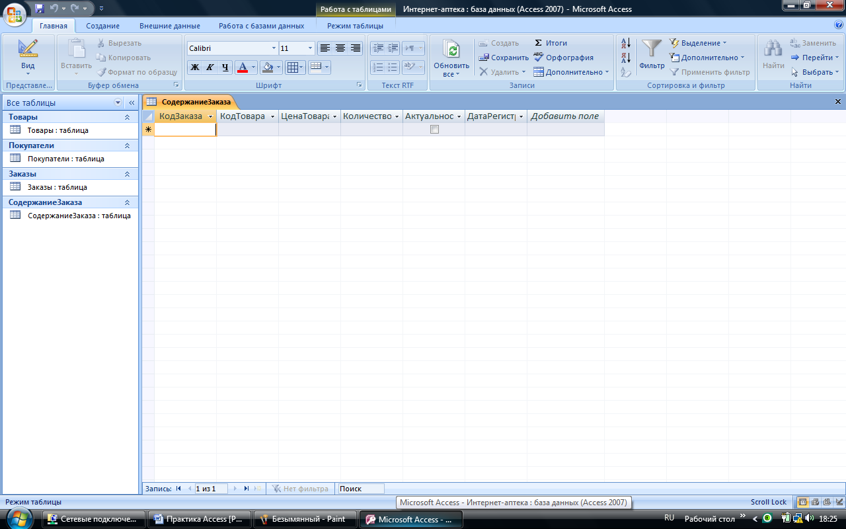Collapse the navigation pane with « button
Image resolution: width=846 pixels, height=529 pixels.
coord(132,102)
